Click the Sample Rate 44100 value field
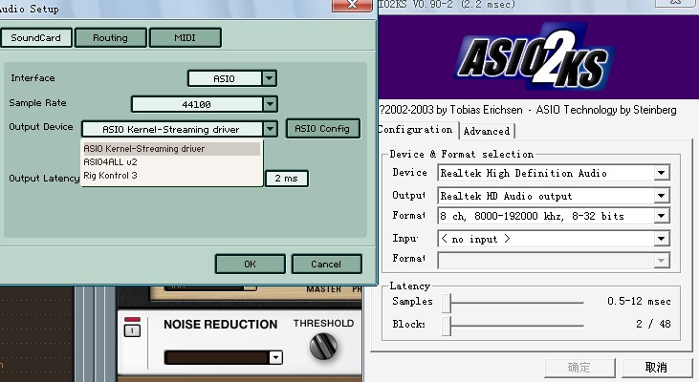The width and height of the screenshot is (699, 382). [x=197, y=105]
